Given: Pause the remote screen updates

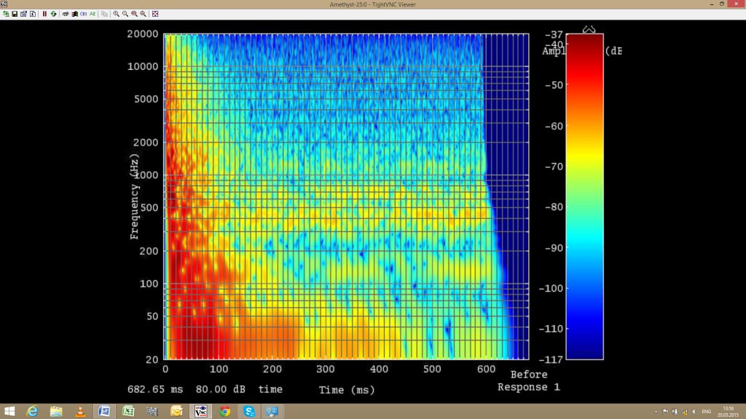Looking at the screenshot, I should (44, 14).
